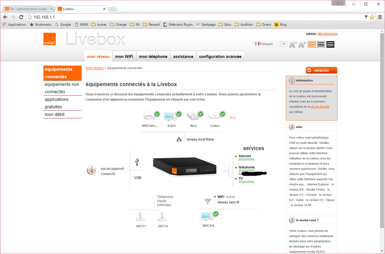Open the Orange bookmarks folder
Screen dimensions: 385x254
point(118,25)
